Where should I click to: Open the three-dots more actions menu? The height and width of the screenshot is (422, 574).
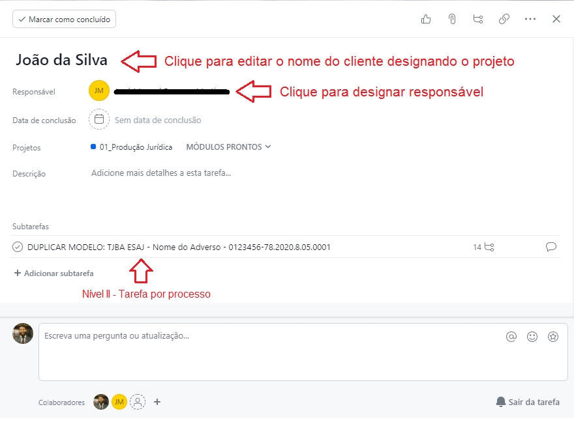point(530,19)
